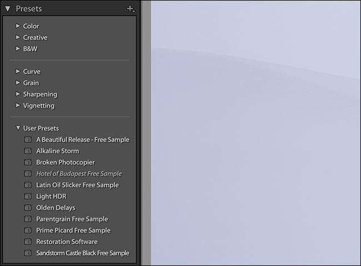The image size is (361, 266).
Task: Click the plus icon to create a preset
Action: [x=130, y=8]
